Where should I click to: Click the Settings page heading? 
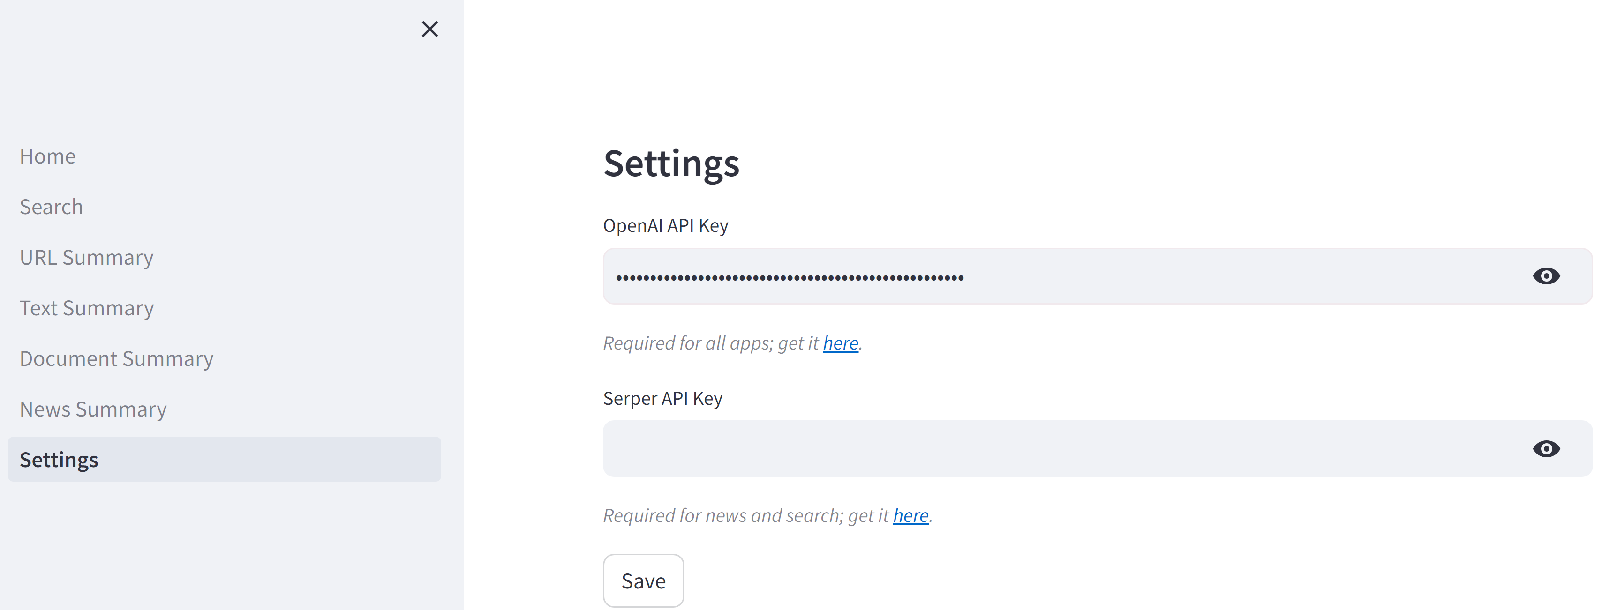(x=671, y=164)
